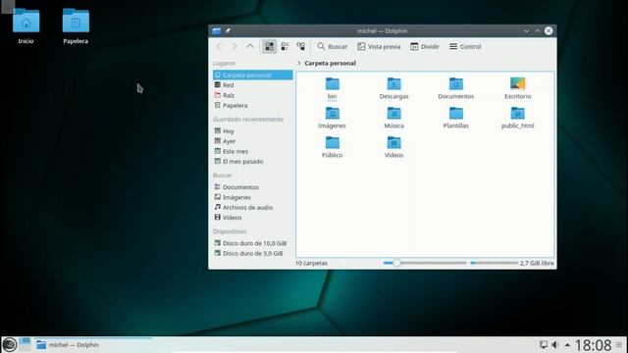Select the Documentos folder icon
Image resolution: width=628 pixels, height=353 pixels.
(455, 83)
